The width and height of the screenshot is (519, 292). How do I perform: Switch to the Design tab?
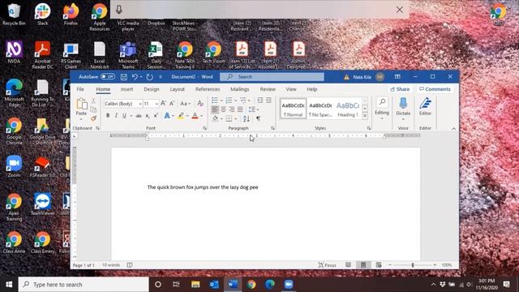pos(152,89)
